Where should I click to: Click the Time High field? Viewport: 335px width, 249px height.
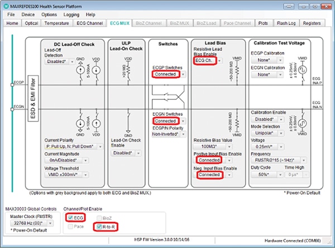coord(299,175)
